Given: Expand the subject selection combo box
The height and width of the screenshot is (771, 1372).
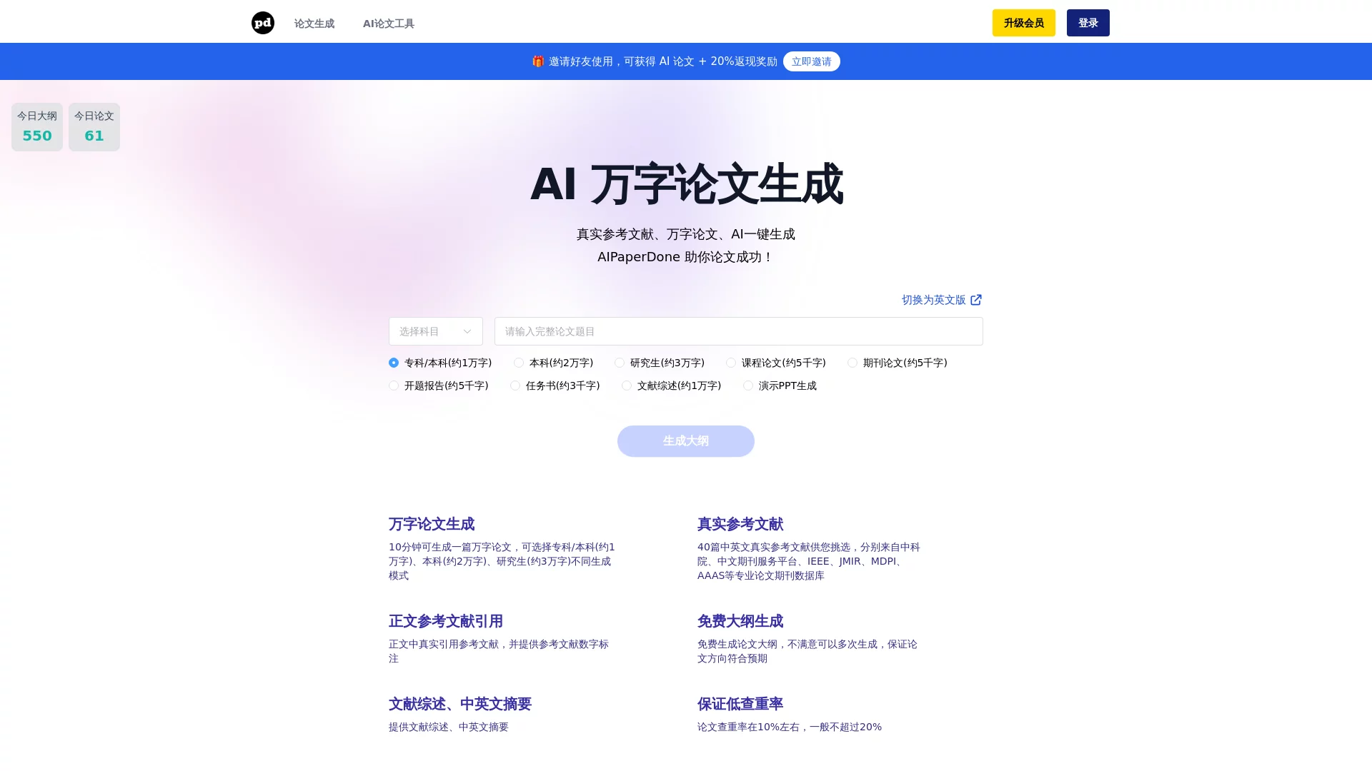Looking at the screenshot, I should 435,331.
